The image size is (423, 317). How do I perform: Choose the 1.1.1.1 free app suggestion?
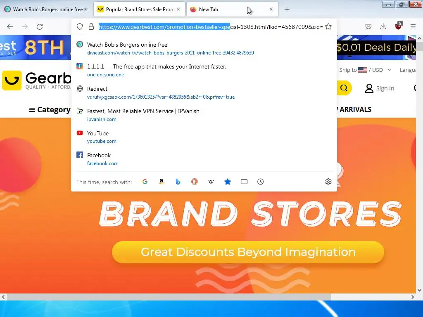point(204,70)
